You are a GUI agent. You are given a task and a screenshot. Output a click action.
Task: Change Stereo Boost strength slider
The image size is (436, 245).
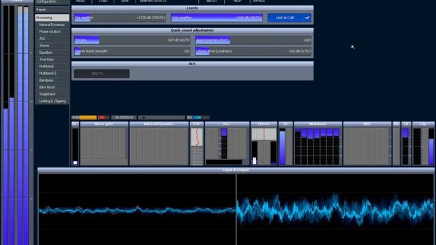point(131,51)
